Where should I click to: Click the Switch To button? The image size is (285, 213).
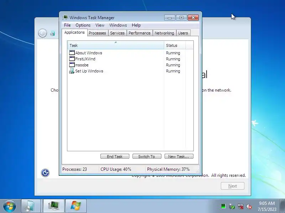[x=147, y=156]
